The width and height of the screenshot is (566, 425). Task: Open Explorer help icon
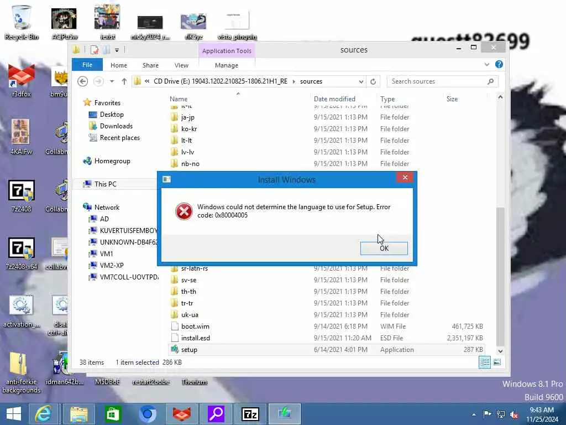click(x=499, y=64)
